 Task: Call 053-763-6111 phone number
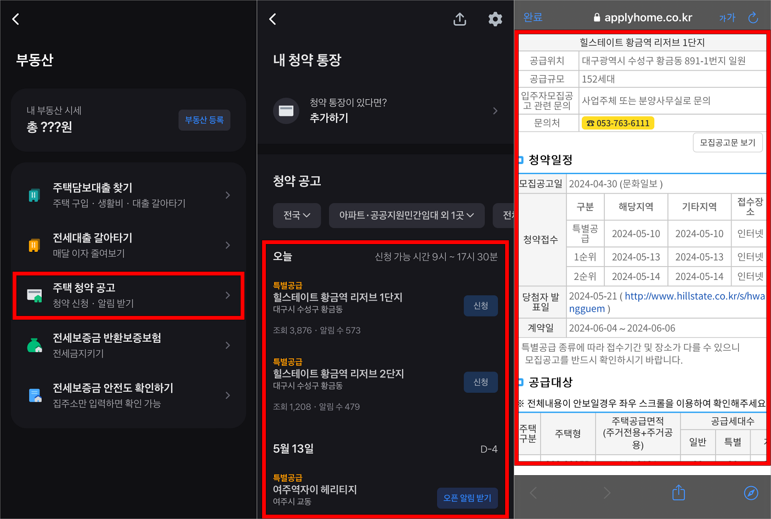coord(618,123)
